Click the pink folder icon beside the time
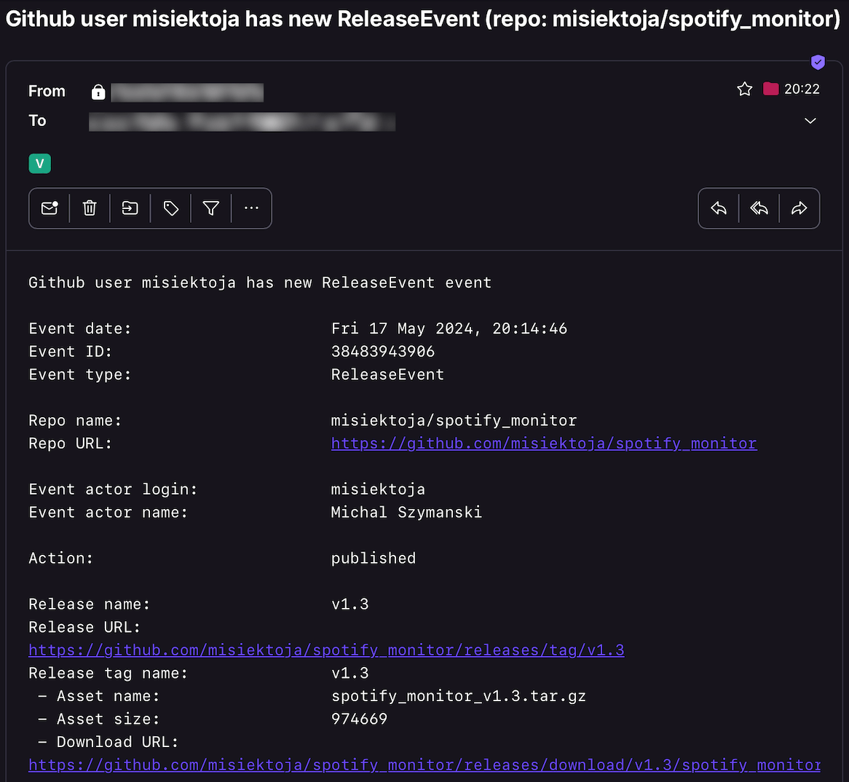The height and width of the screenshot is (782, 849). [x=770, y=89]
